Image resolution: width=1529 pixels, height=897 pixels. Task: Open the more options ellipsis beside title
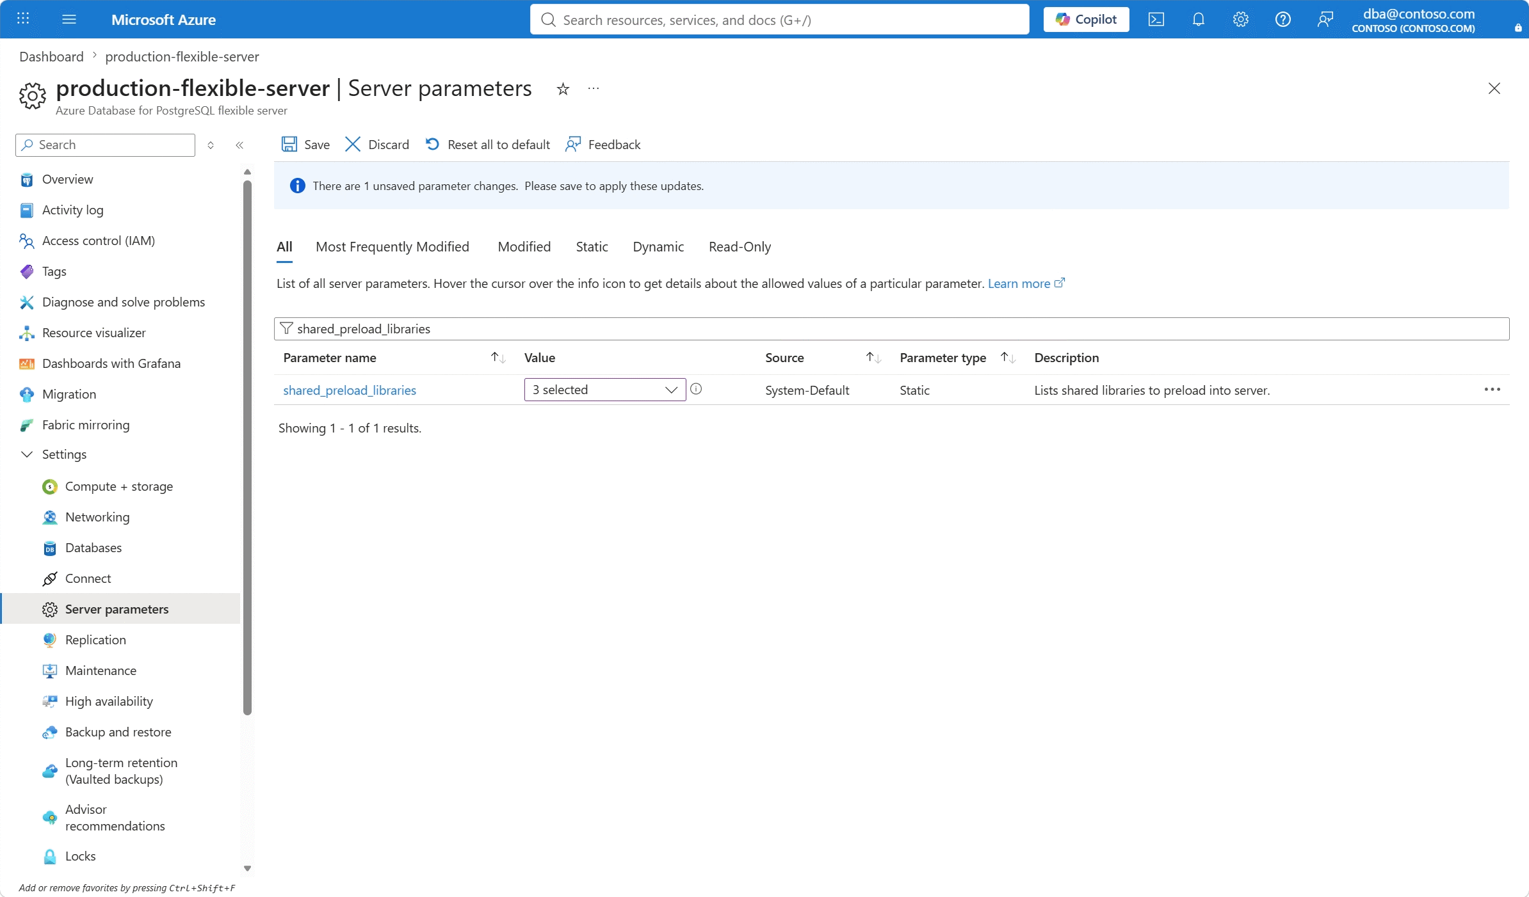coord(594,88)
